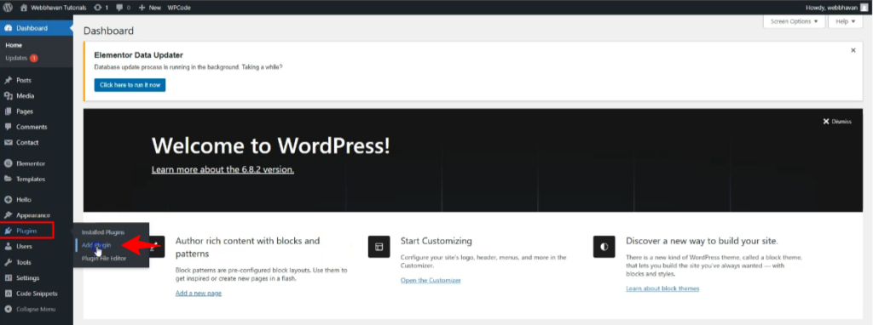This screenshot has width=873, height=325.
Task: Follow the Open the Customizer link
Action: click(431, 280)
